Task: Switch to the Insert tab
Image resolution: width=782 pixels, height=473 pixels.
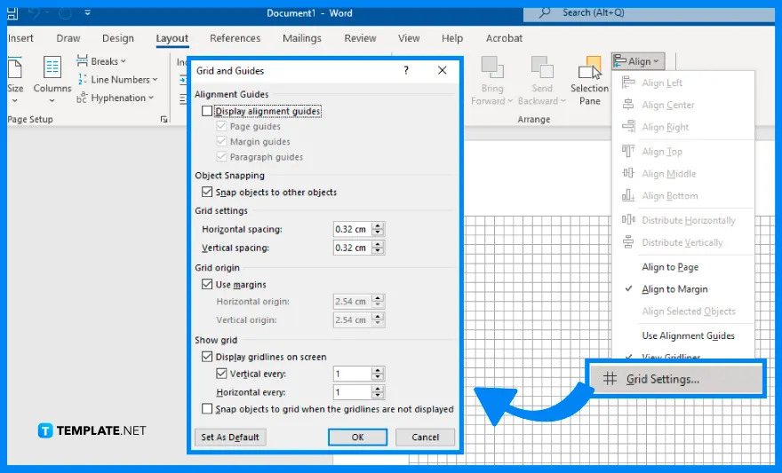Action: click(x=20, y=38)
